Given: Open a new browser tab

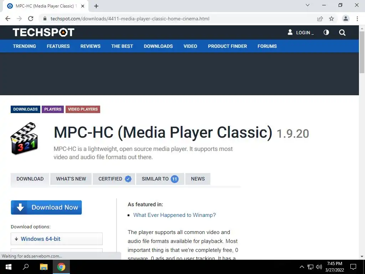Looking at the screenshot, I should [96, 6].
